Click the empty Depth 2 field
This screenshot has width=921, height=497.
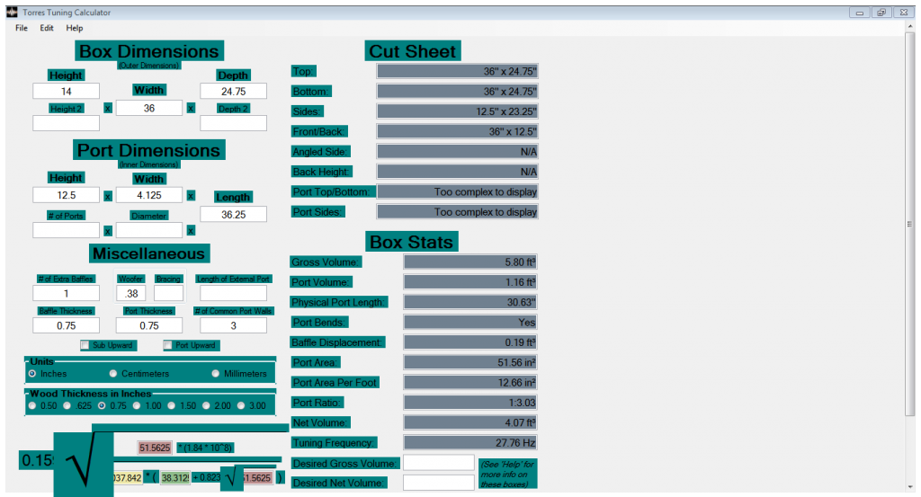pyautogui.click(x=233, y=122)
